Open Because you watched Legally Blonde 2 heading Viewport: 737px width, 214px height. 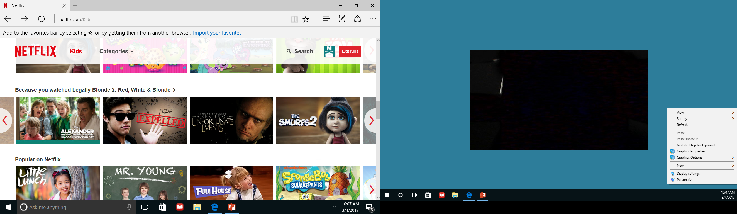point(95,90)
